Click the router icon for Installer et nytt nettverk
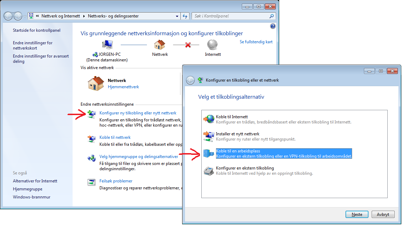This screenshot has height=226, width=402. pyautogui.click(x=209, y=136)
